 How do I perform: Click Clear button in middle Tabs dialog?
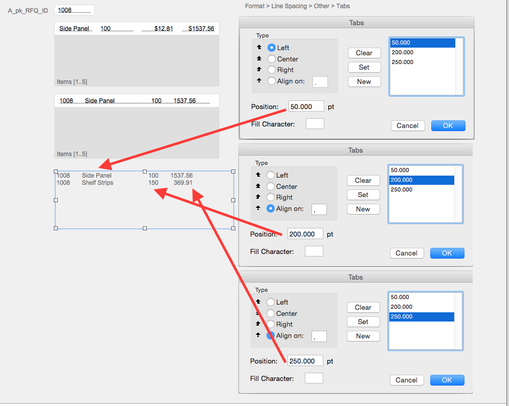click(363, 180)
